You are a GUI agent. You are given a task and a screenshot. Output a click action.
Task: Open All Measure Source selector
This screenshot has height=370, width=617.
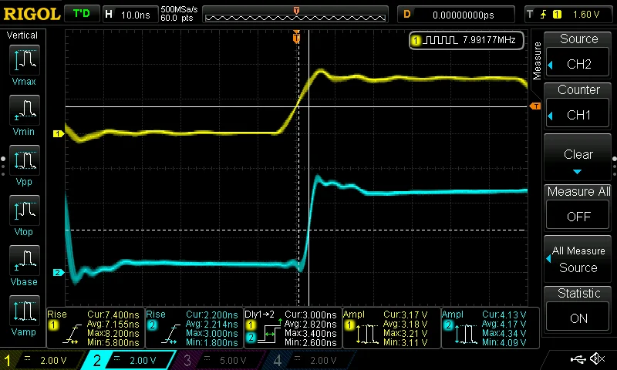578,259
